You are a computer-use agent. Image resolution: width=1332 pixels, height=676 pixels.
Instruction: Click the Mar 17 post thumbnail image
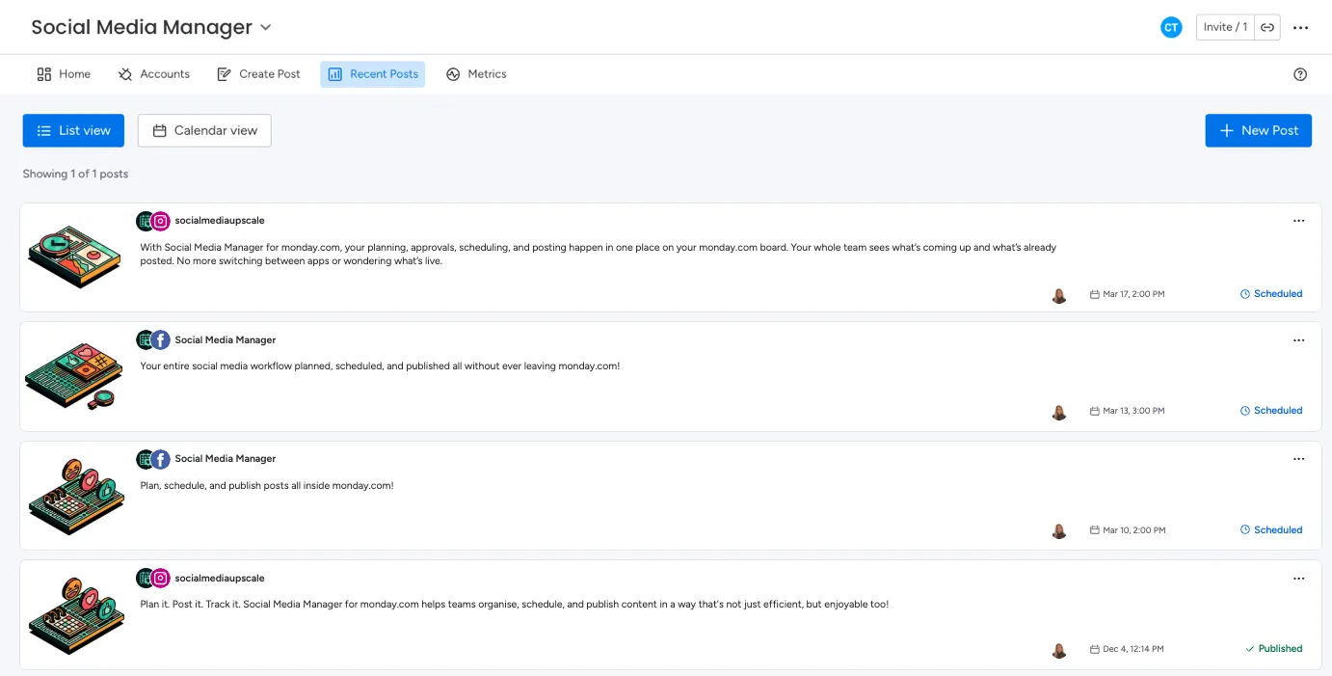[x=74, y=257]
